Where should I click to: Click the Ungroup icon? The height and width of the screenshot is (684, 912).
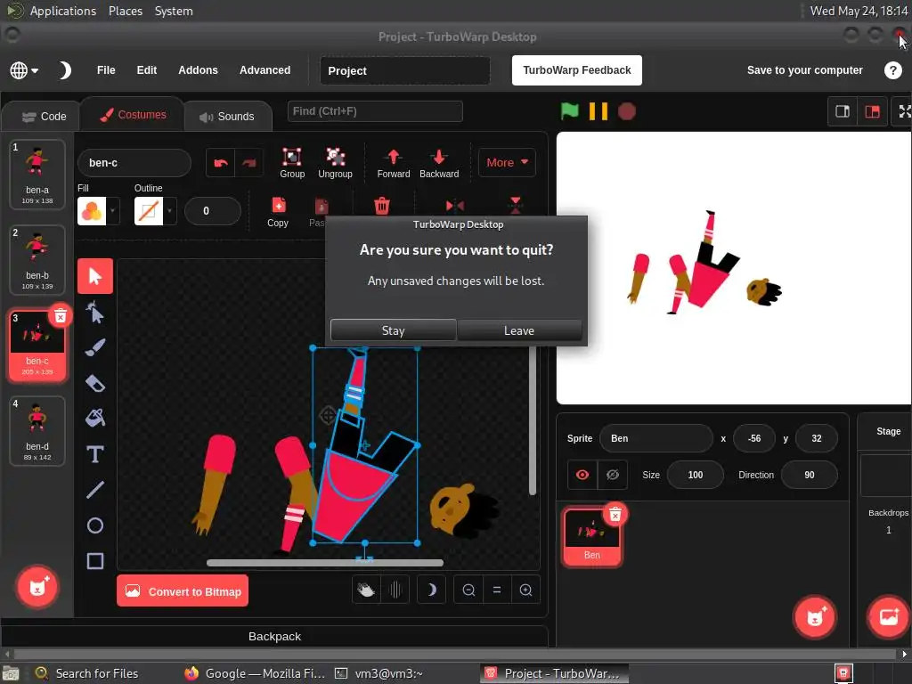click(x=335, y=163)
